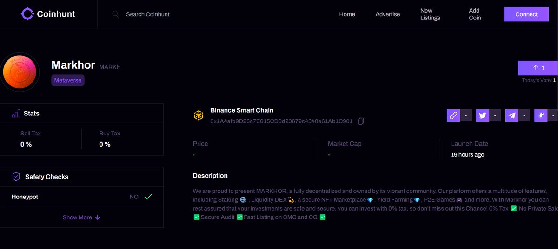Expand Safety Checks with Show More
Screen dimensions: 558x249
[x=81, y=217]
